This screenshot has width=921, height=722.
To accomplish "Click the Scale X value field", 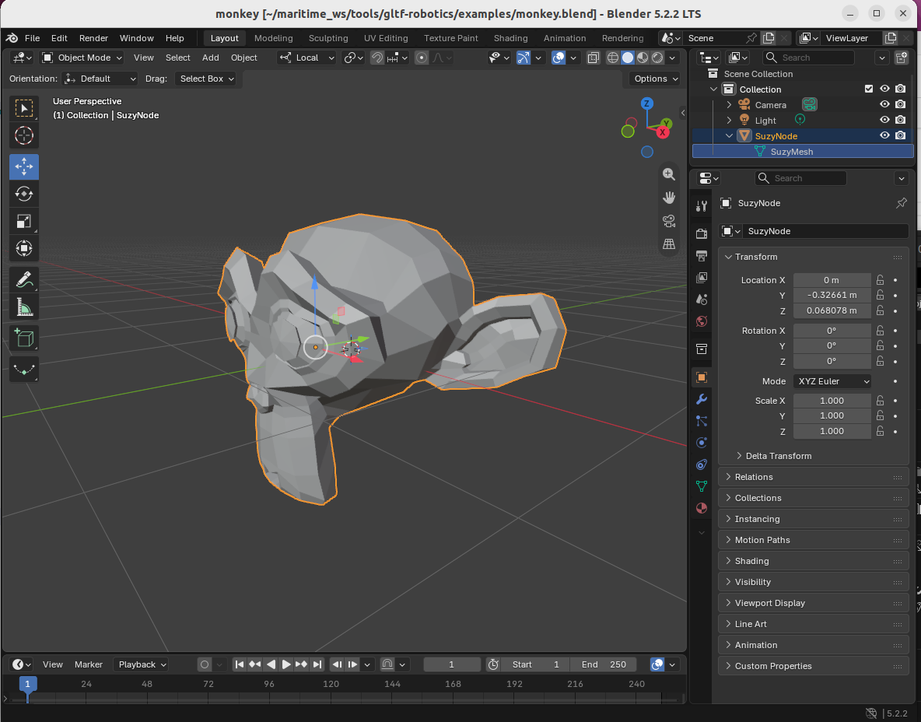I will [832, 401].
